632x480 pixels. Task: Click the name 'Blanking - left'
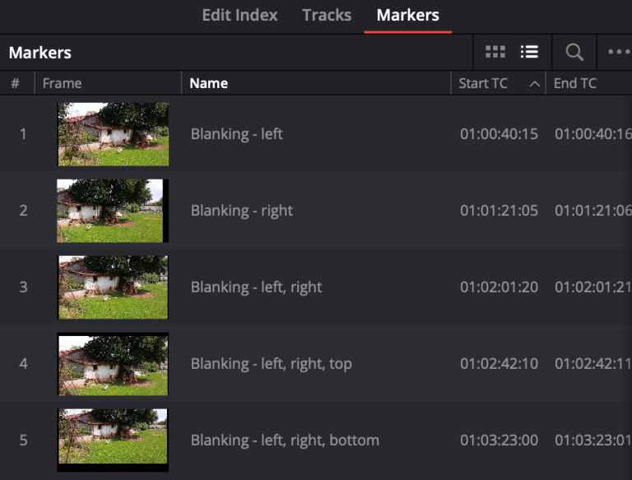237,134
